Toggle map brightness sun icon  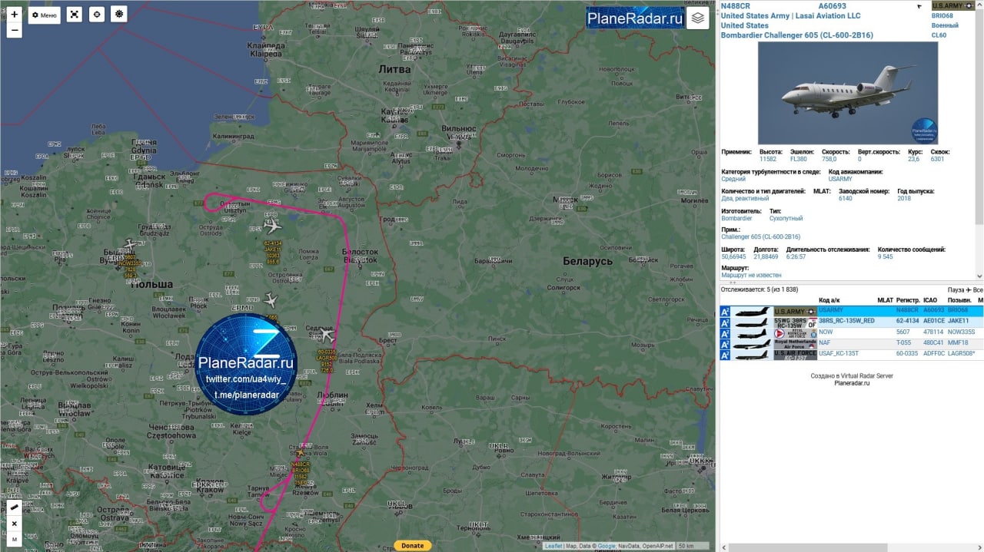[118, 15]
